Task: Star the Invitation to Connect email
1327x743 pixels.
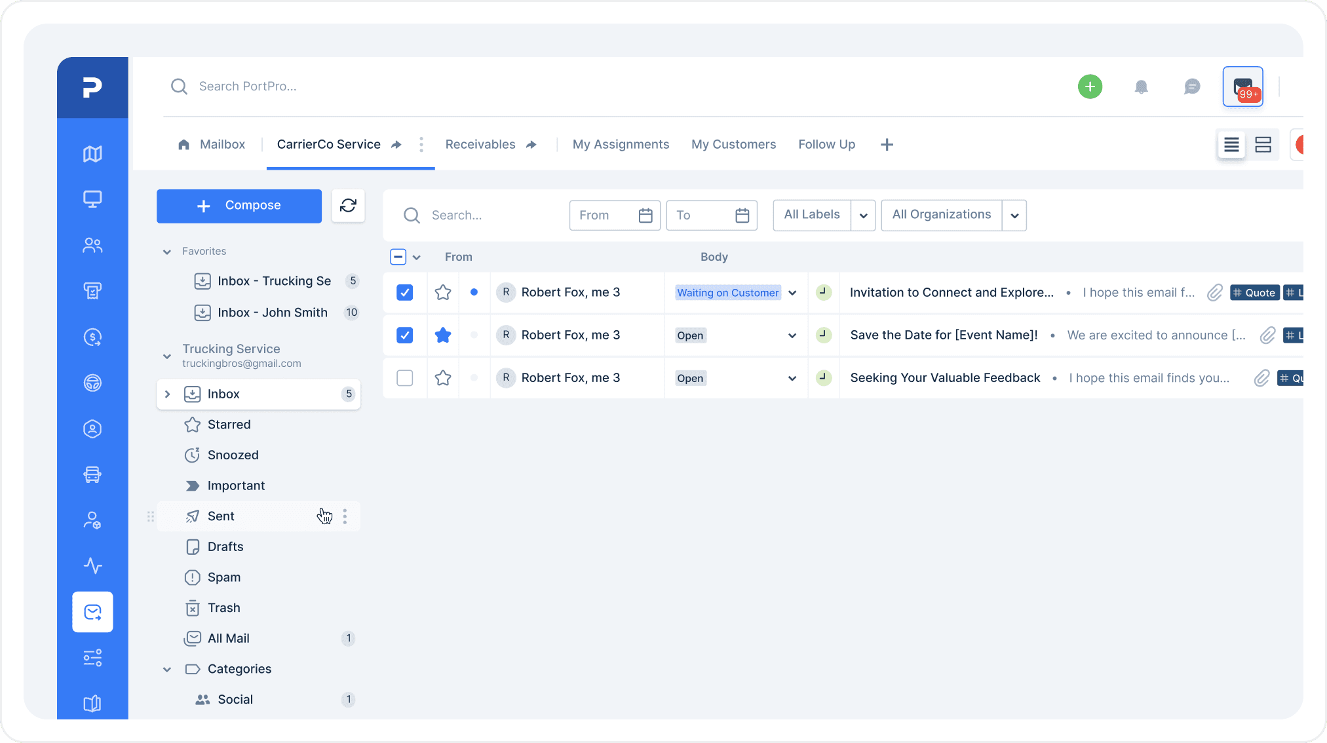Action: click(x=443, y=292)
